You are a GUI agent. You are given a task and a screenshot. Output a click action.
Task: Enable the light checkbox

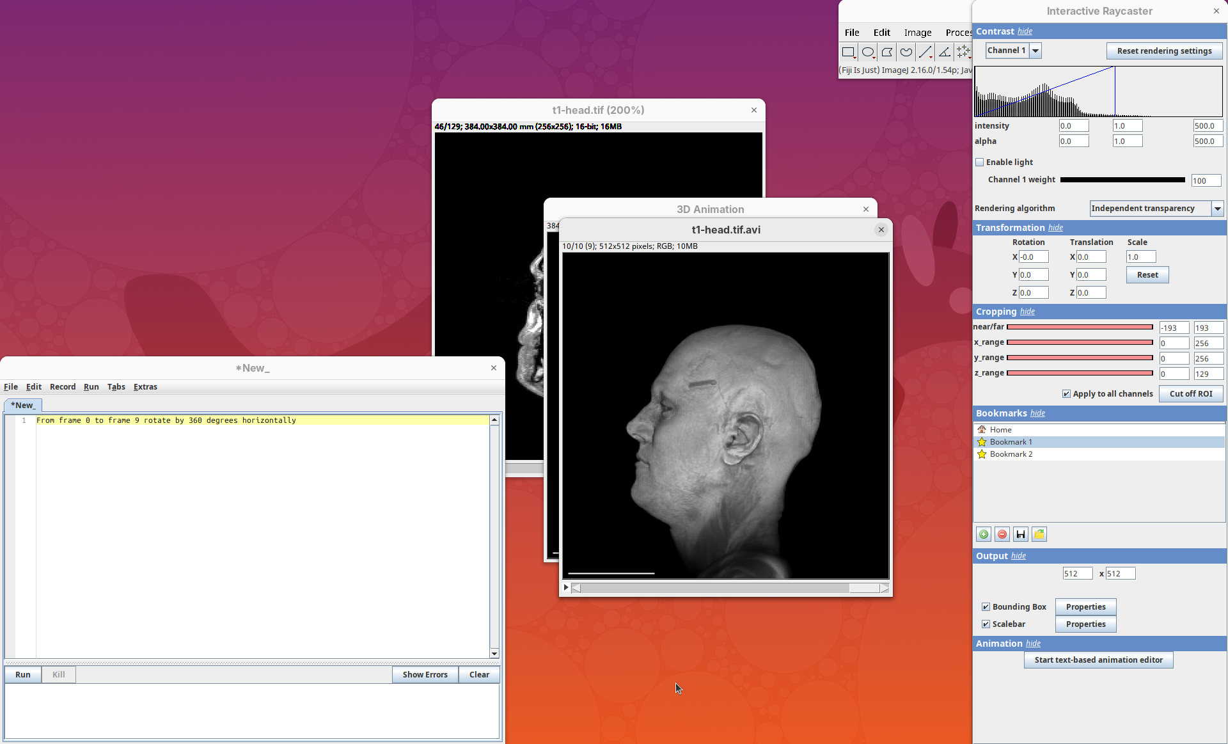[x=980, y=162]
